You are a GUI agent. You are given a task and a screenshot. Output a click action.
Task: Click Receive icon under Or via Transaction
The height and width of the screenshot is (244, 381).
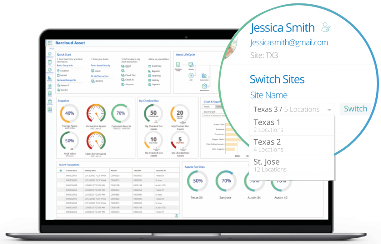(93, 81)
